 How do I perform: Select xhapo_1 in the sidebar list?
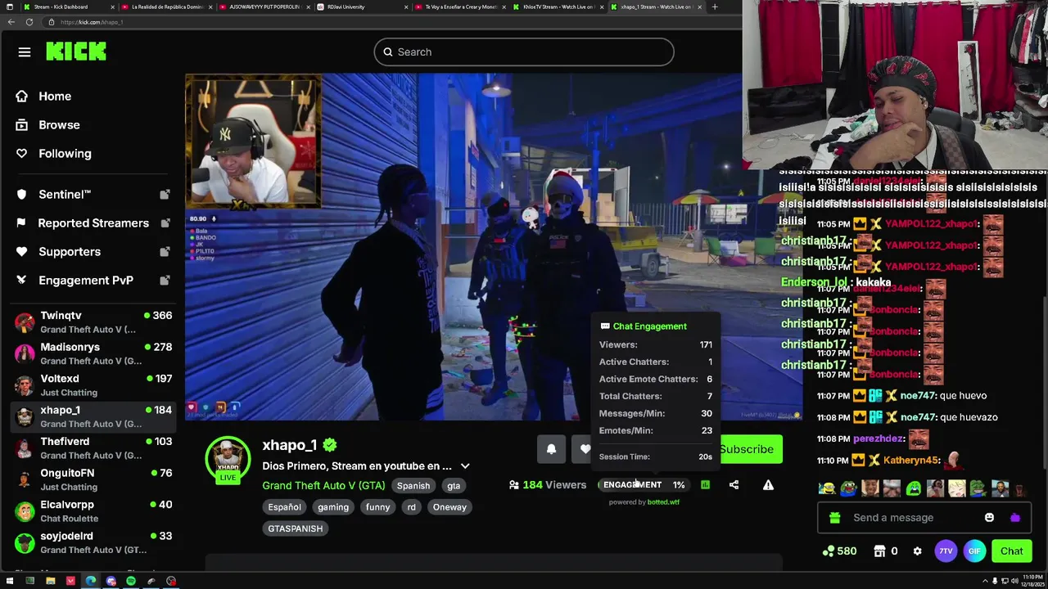click(x=93, y=416)
